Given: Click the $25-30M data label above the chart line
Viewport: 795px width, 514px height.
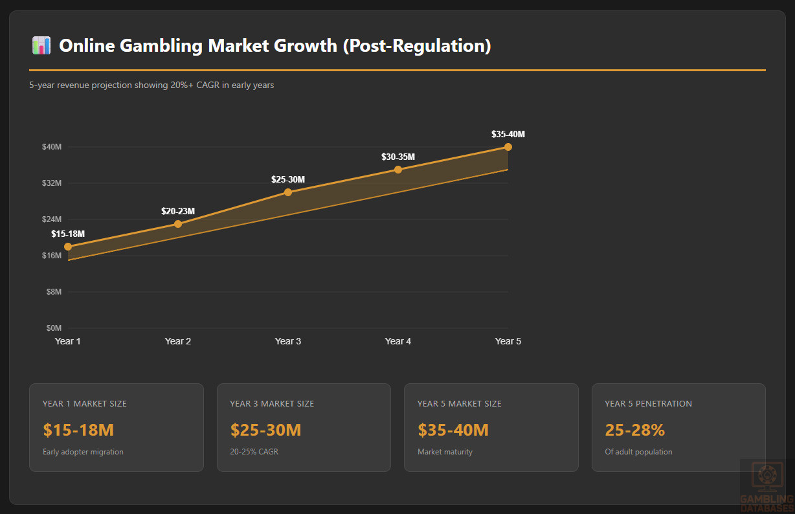Looking at the screenshot, I should 288,179.
